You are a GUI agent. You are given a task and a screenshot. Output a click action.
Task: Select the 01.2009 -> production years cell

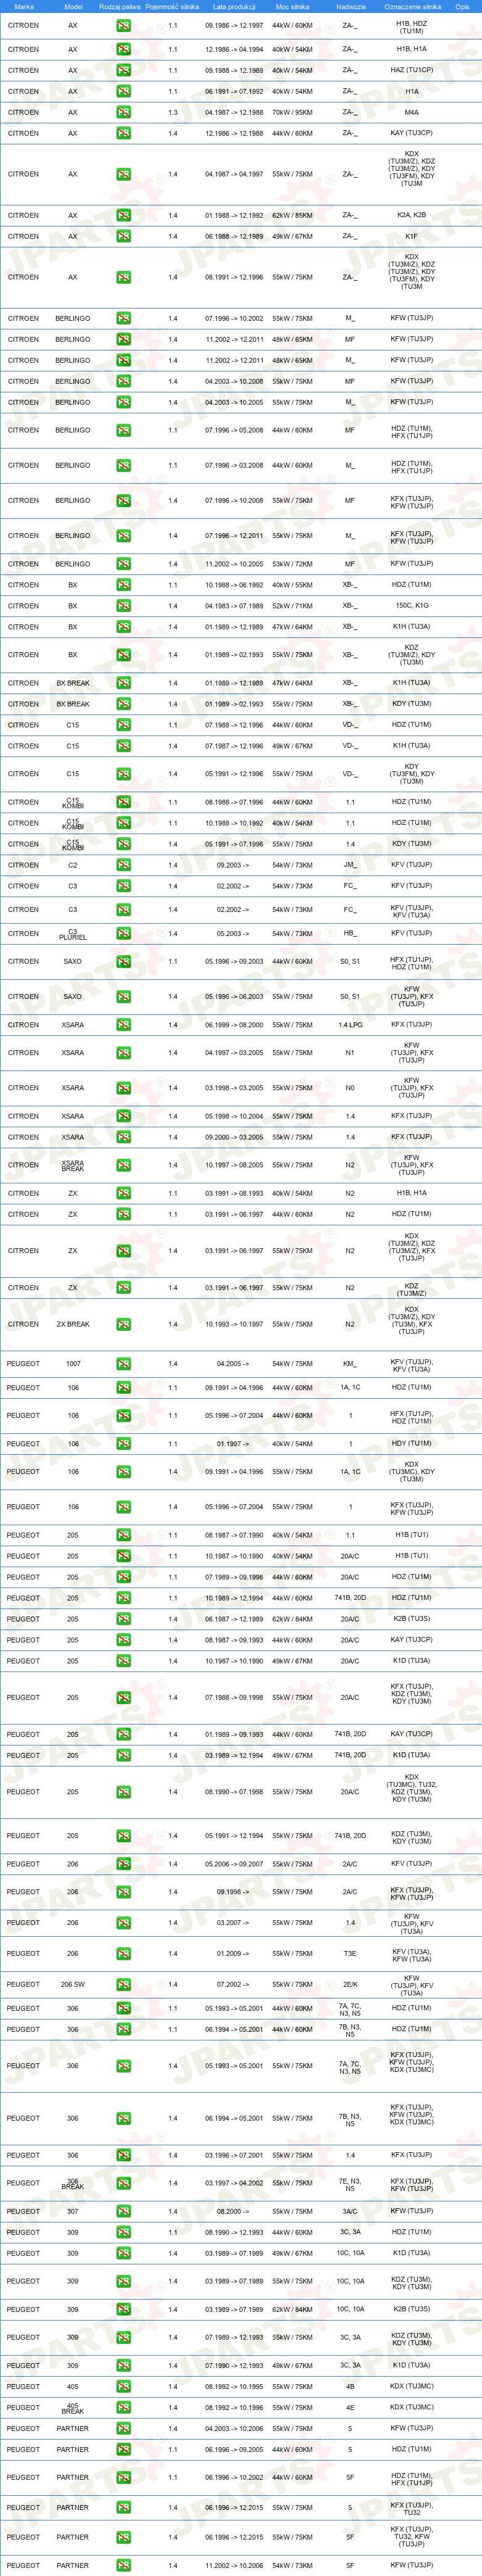[x=234, y=1954]
